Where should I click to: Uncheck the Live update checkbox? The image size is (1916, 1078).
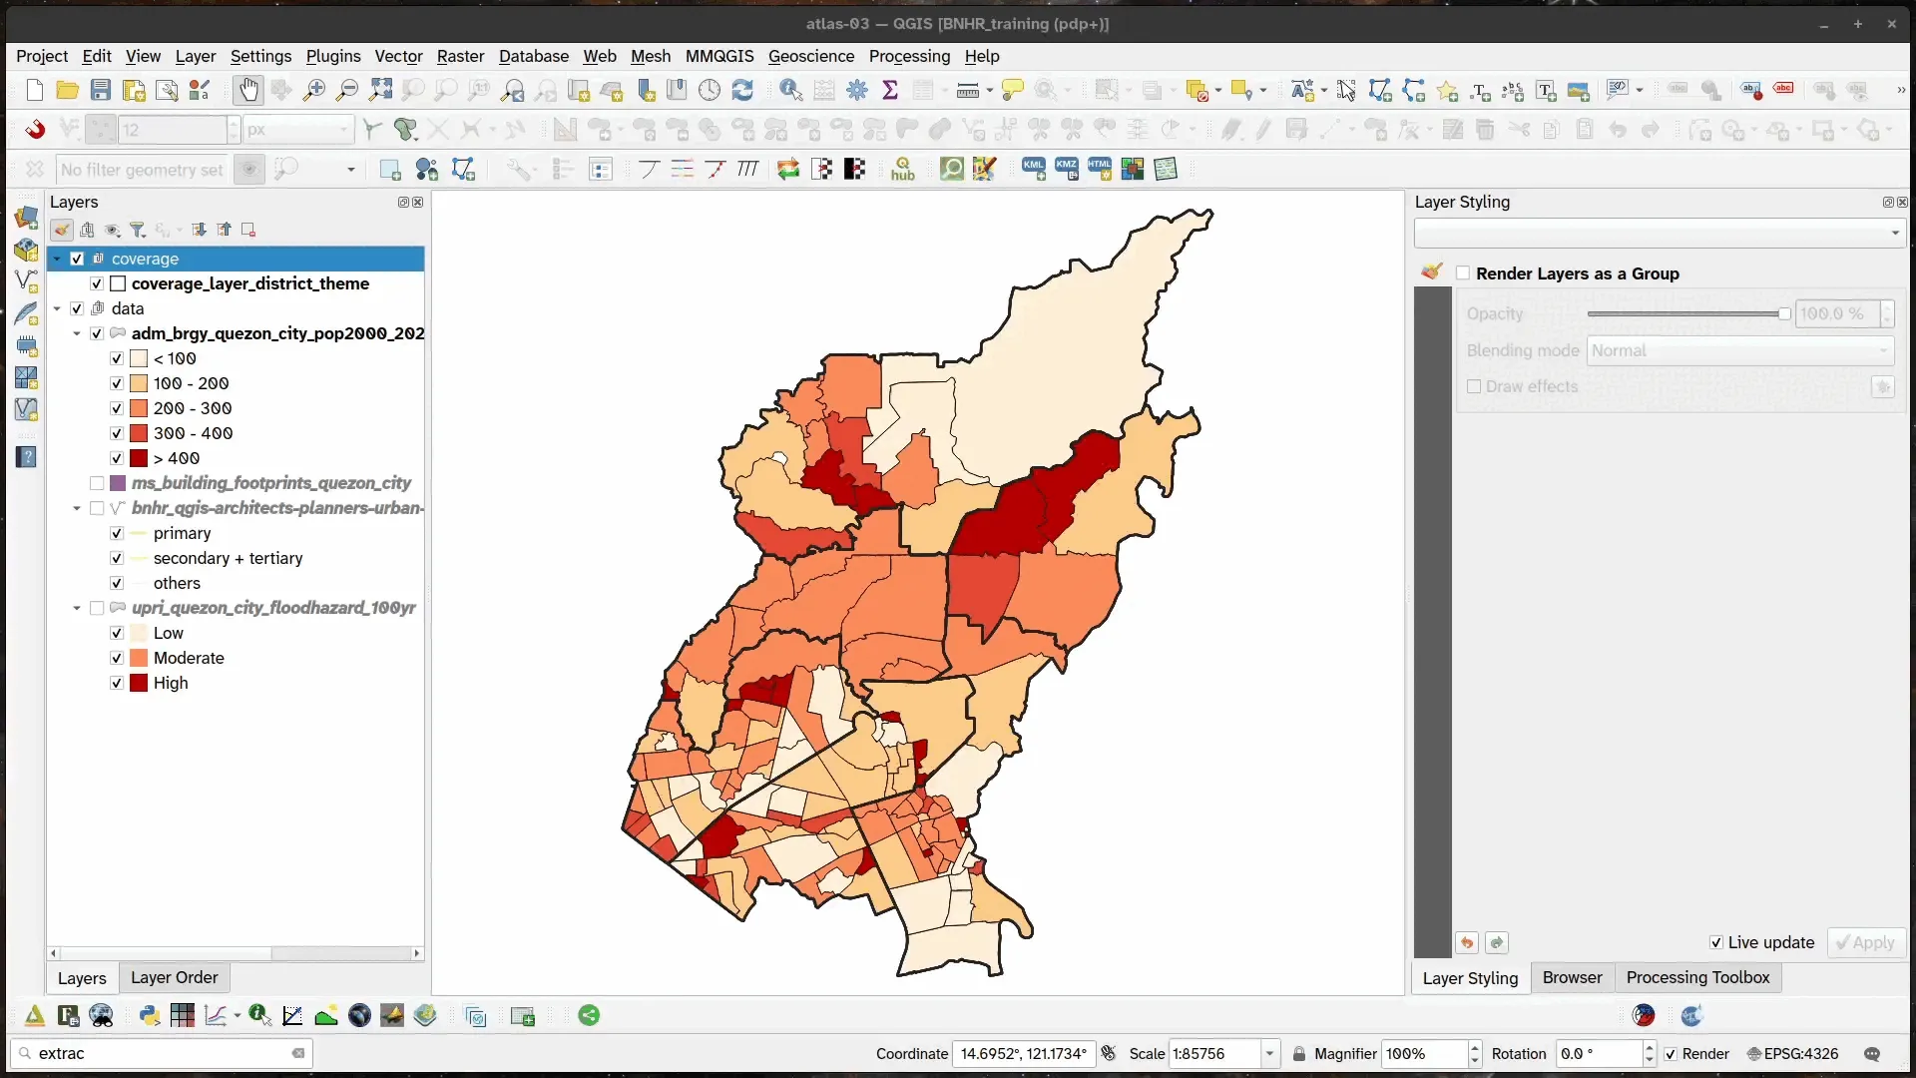click(x=1716, y=942)
